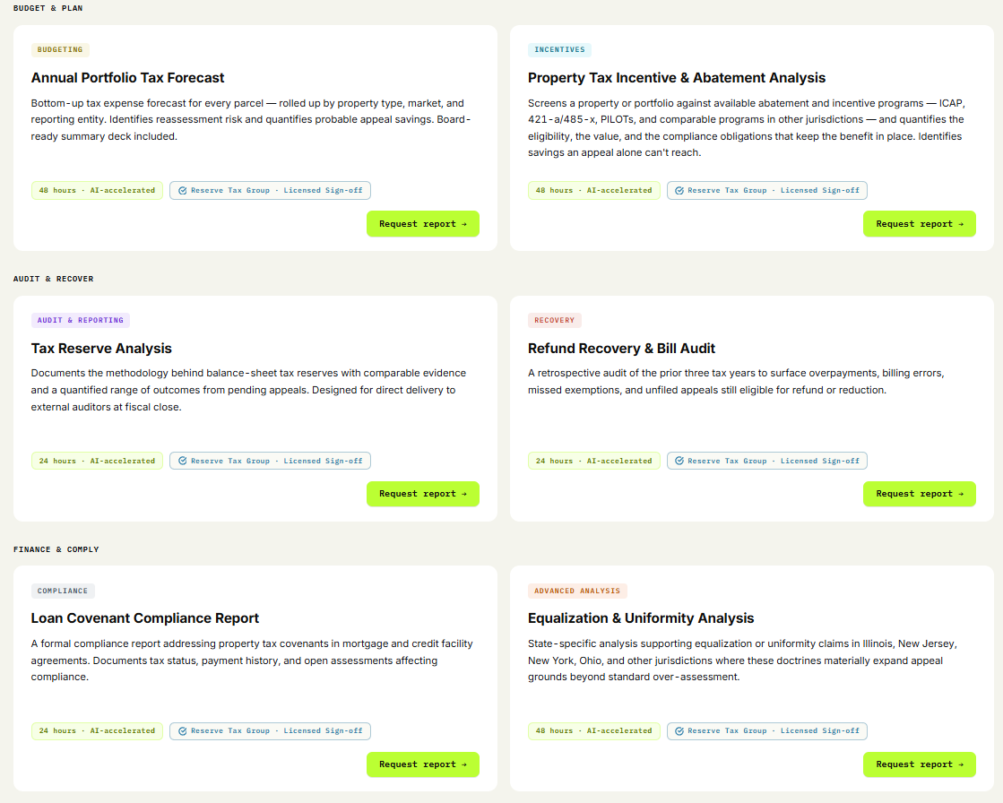Viewport: 1003px width, 803px height.
Task: Click the RECOVERY category tag
Action: point(555,320)
